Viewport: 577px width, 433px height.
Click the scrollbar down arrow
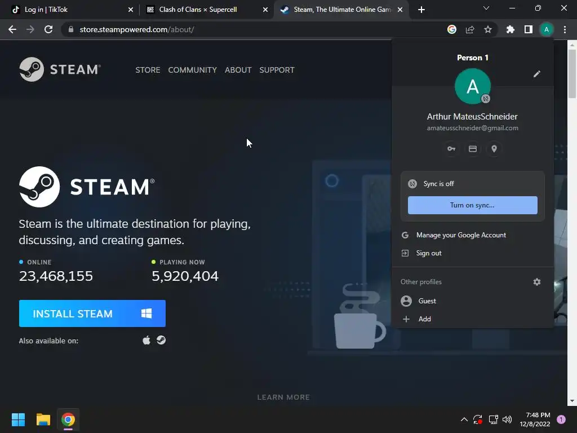coord(572,401)
